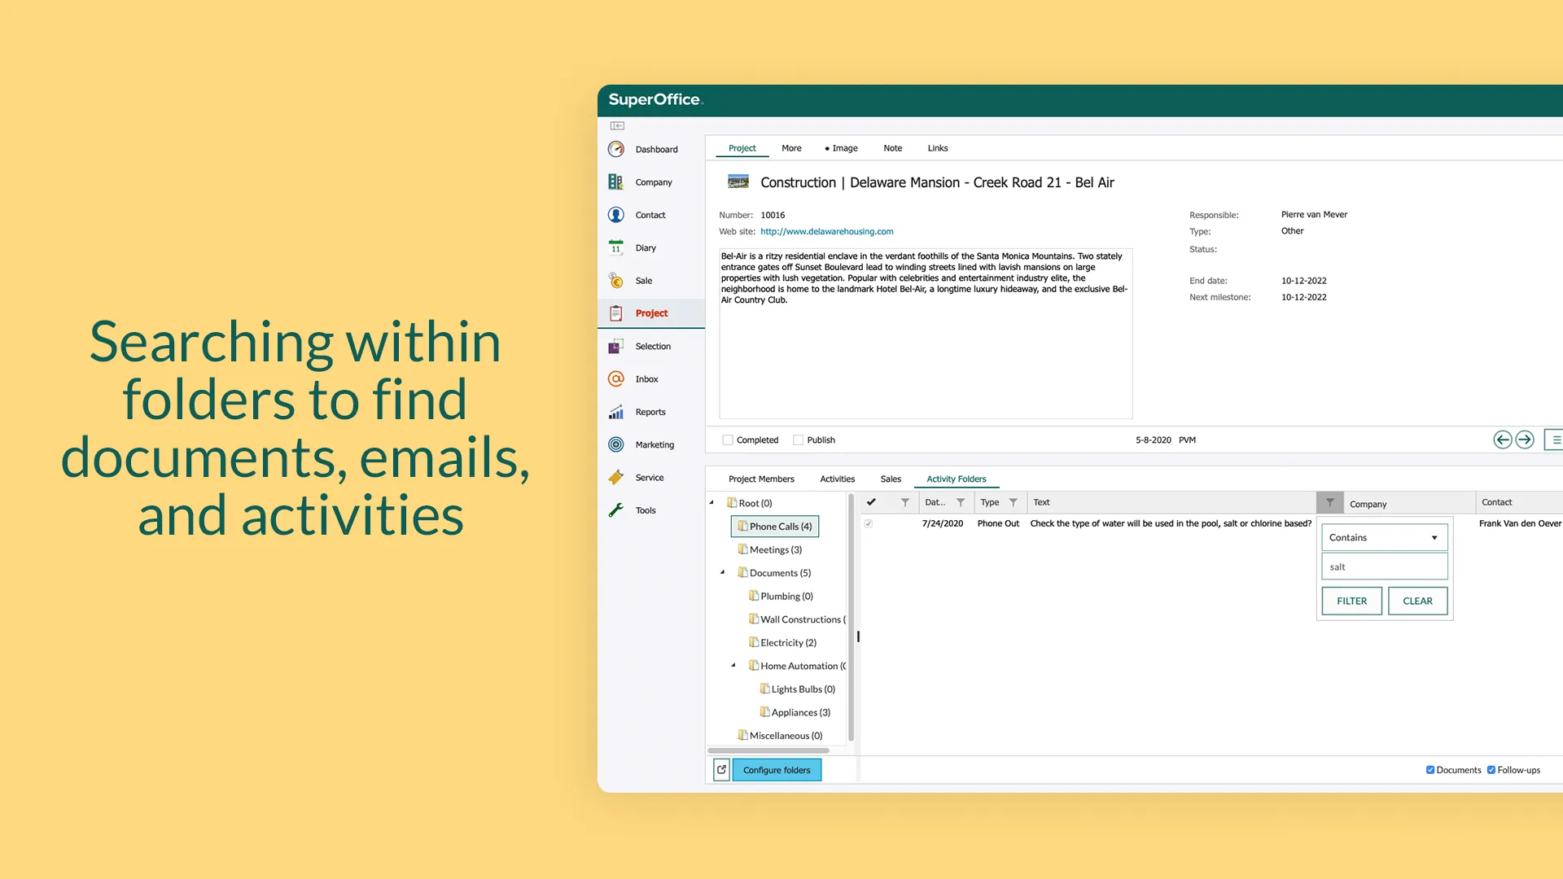The height and width of the screenshot is (879, 1563).
Task: Open the Marketing target icon
Action: tap(616, 444)
